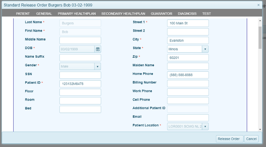This screenshot has width=266, height=147.
Task: Click the Release Order button
Action: [x=229, y=139]
